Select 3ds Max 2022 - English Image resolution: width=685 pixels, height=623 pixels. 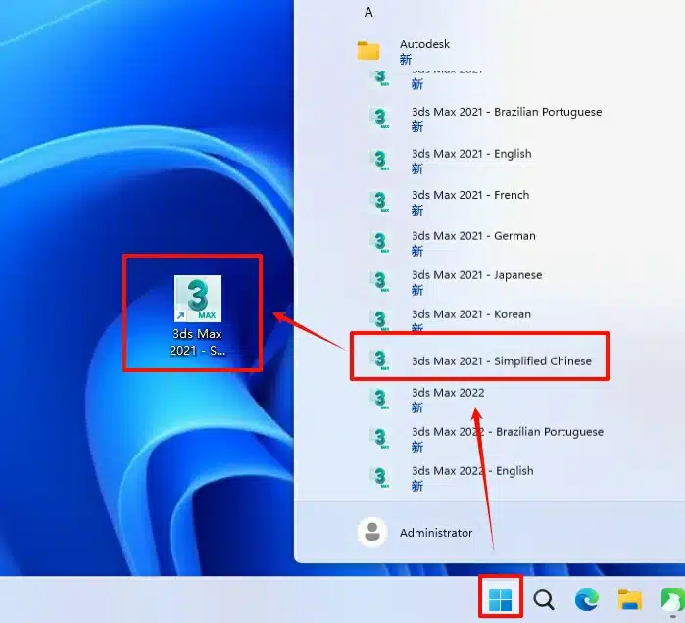(471, 471)
